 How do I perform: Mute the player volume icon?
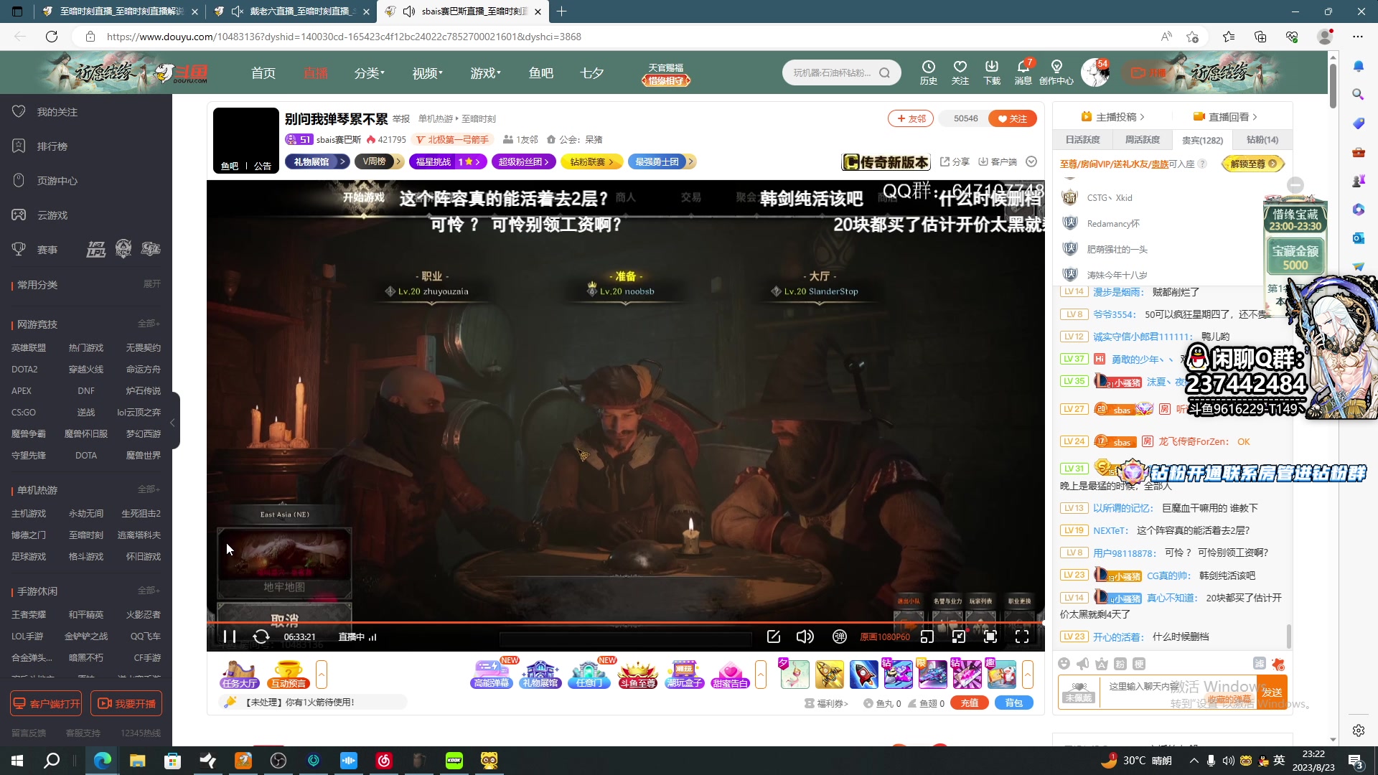(x=805, y=637)
